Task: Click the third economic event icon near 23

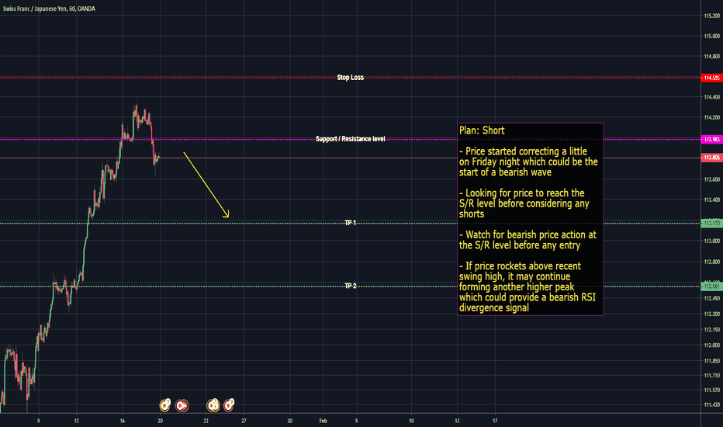Action: click(x=213, y=404)
